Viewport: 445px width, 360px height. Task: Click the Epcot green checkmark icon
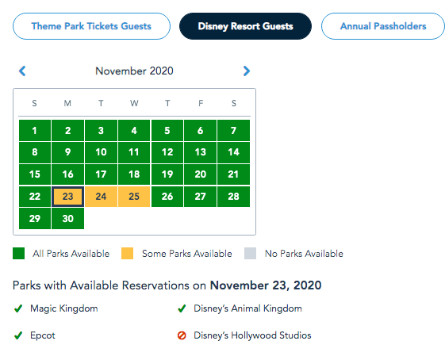[18, 335]
